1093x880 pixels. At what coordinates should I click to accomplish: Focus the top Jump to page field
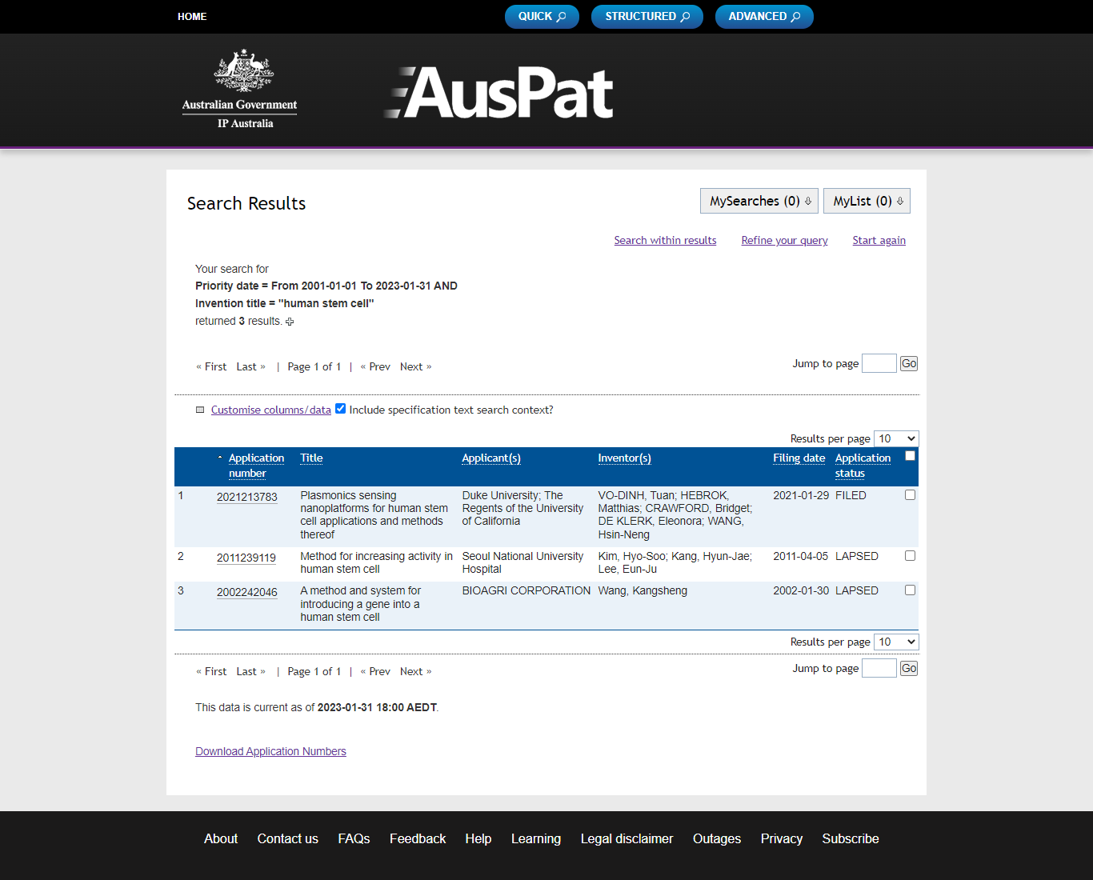(x=879, y=363)
